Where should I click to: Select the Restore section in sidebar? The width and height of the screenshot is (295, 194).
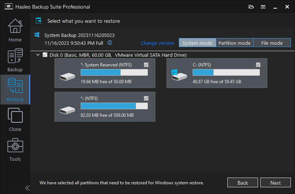tap(15, 90)
